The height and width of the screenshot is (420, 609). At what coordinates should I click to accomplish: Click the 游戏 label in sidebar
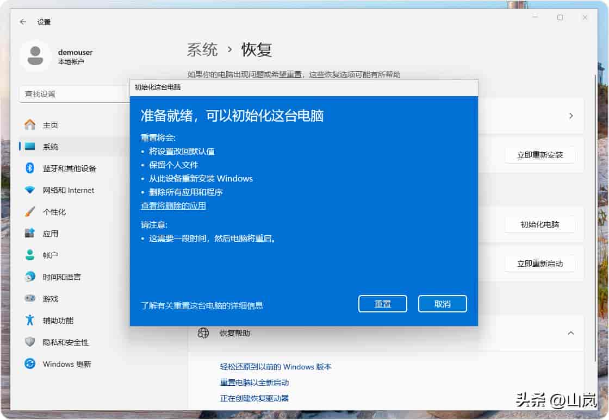[x=51, y=299]
